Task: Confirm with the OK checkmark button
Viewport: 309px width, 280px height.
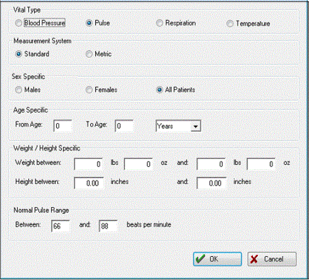Action: pos(217,259)
